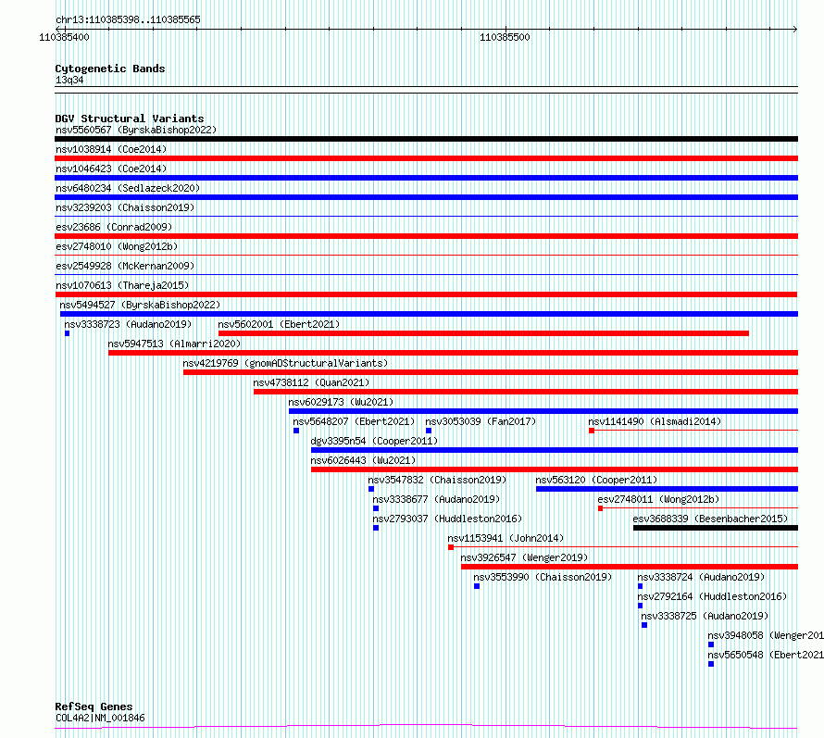Image resolution: width=824 pixels, height=738 pixels.
Task: Click the right arrowhead on the ruler
Action: (795, 29)
